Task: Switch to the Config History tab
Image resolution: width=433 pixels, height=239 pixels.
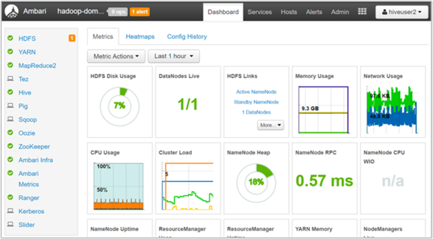Action: (187, 36)
